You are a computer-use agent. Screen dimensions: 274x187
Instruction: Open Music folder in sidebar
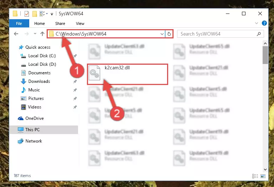(x=34, y=90)
